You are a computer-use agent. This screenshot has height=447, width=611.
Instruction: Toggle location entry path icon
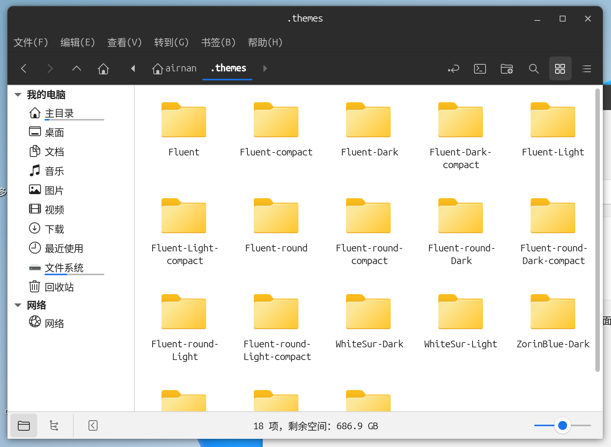(453, 69)
